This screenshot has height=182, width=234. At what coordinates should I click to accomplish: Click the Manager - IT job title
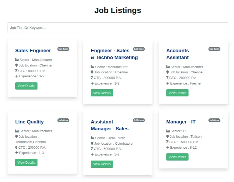(x=181, y=122)
